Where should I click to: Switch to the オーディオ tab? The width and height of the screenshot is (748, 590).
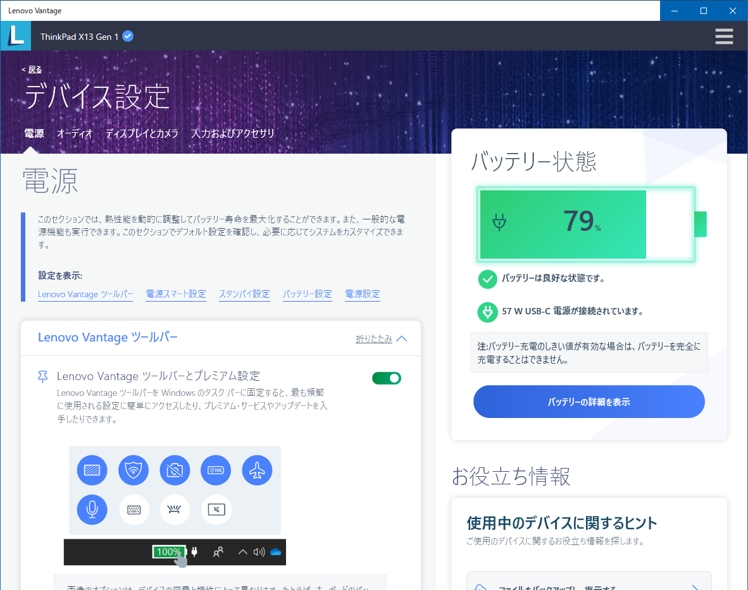pyautogui.click(x=75, y=133)
